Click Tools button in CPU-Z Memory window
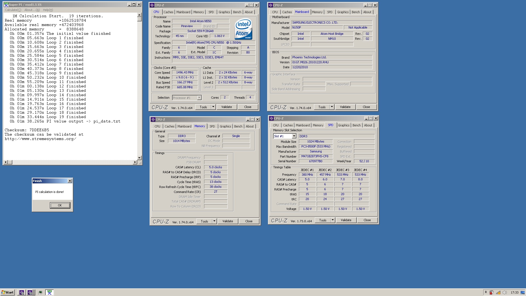Image resolution: width=526 pixels, height=296 pixels. pyautogui.click(x=204, y=221)
